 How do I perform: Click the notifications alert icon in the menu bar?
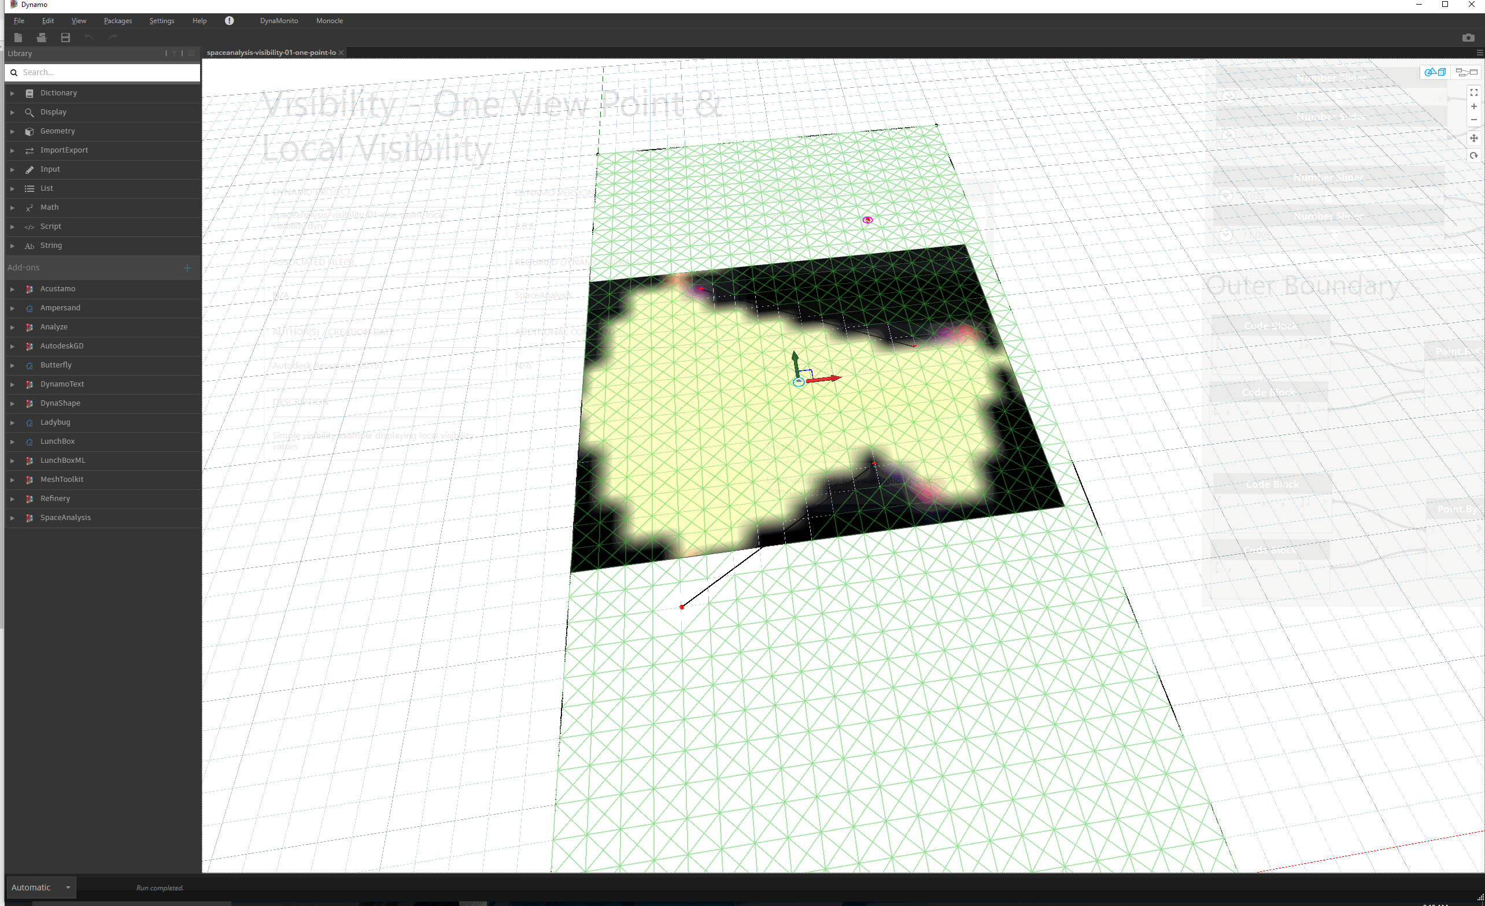pyautogui.click(x=230, y=20)
